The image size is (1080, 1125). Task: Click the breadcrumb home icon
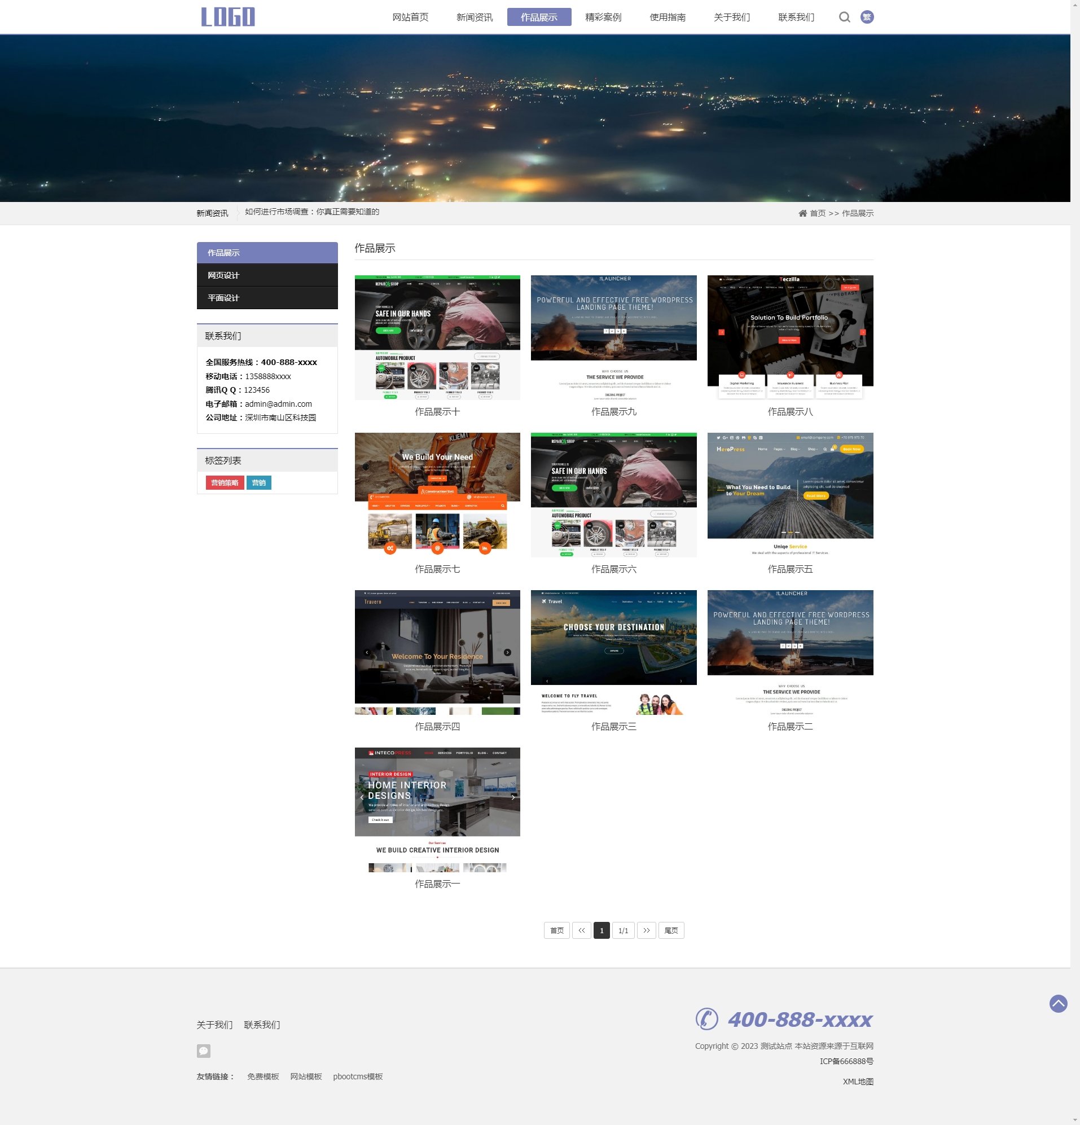coord(802,213)
